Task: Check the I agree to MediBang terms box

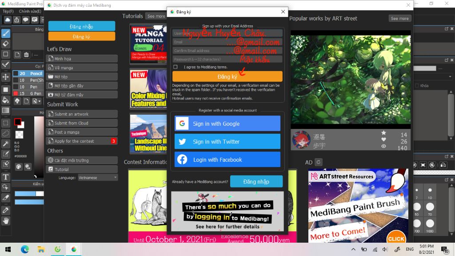Action: click(x=175, y=67)
